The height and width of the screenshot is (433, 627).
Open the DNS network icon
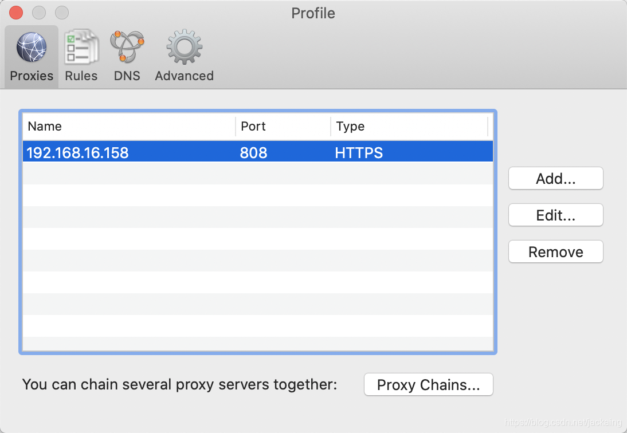(127, 46)
